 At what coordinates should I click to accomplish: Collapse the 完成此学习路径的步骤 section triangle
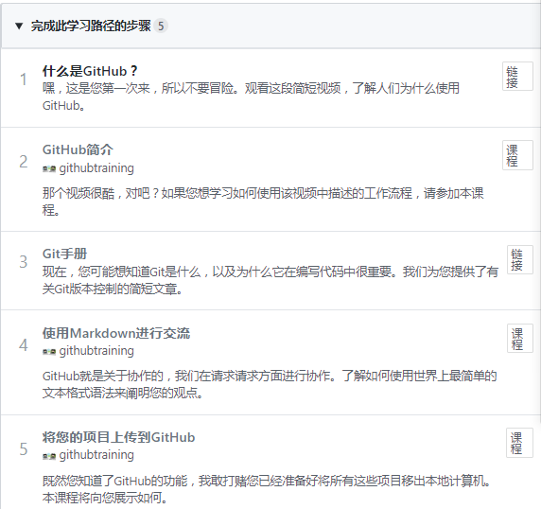tap(19, 26)
